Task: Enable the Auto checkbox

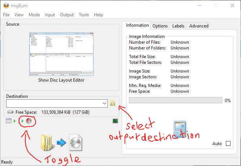Action: (x=228, y=144)
